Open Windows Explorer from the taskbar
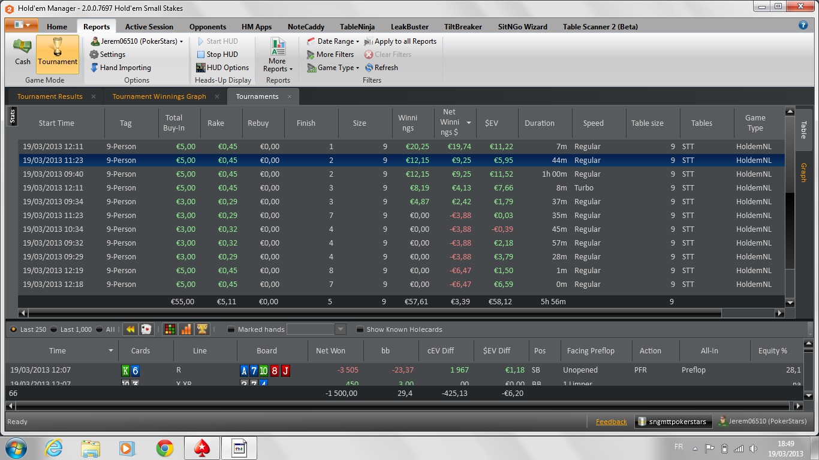Viewport: 819px width, 460px height. [x=91, y=448]
